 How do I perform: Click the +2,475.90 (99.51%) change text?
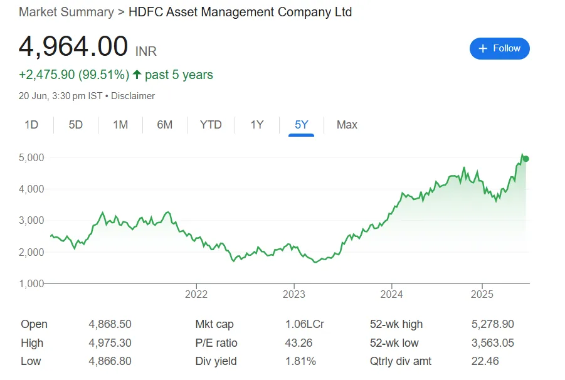point(74,75)
